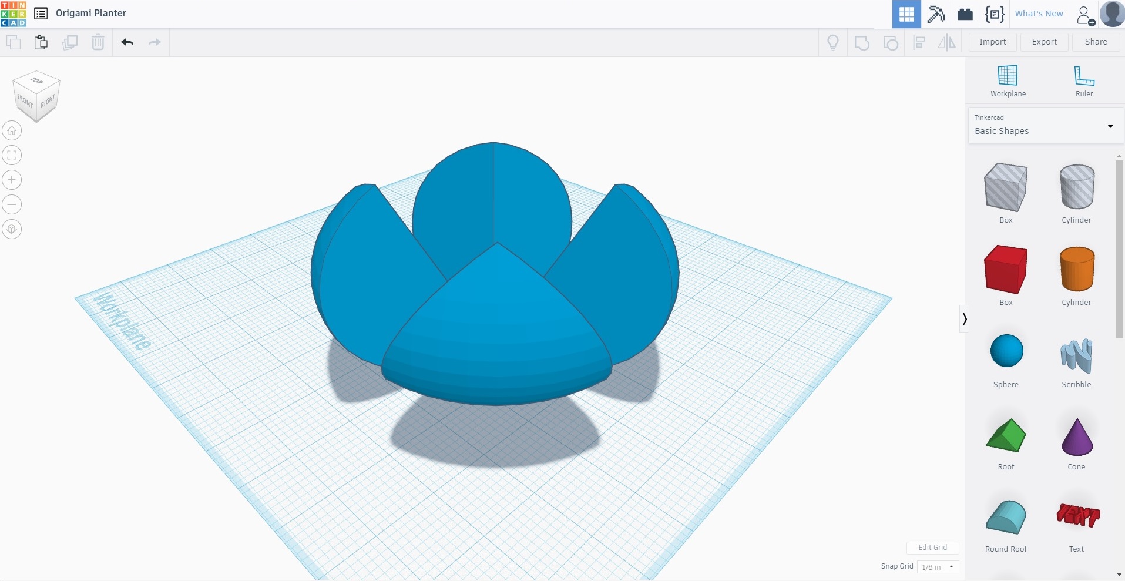Click the scroll down arrow in shapes panel
This screenshot has height=581, width=1125.
[x=1119, y=575]
